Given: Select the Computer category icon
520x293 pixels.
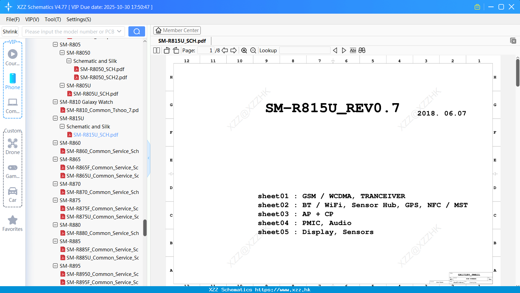Looking at the screenshot, I should coord(13,106).
